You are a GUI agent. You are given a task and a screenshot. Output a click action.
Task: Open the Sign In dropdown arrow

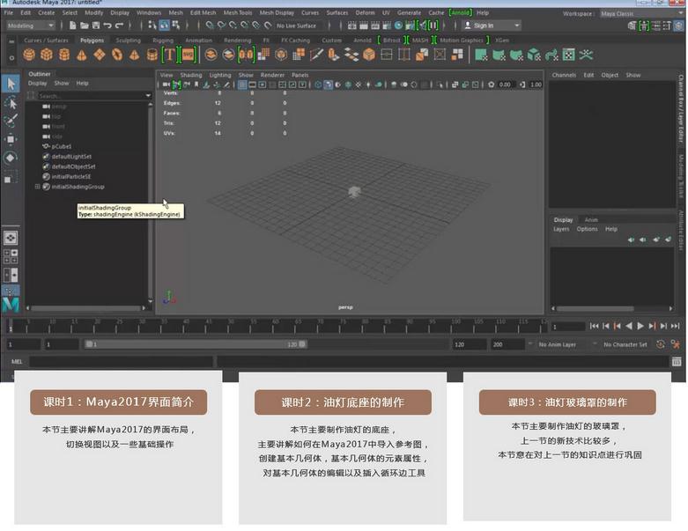pyautogui.click(x=517, y=26)
